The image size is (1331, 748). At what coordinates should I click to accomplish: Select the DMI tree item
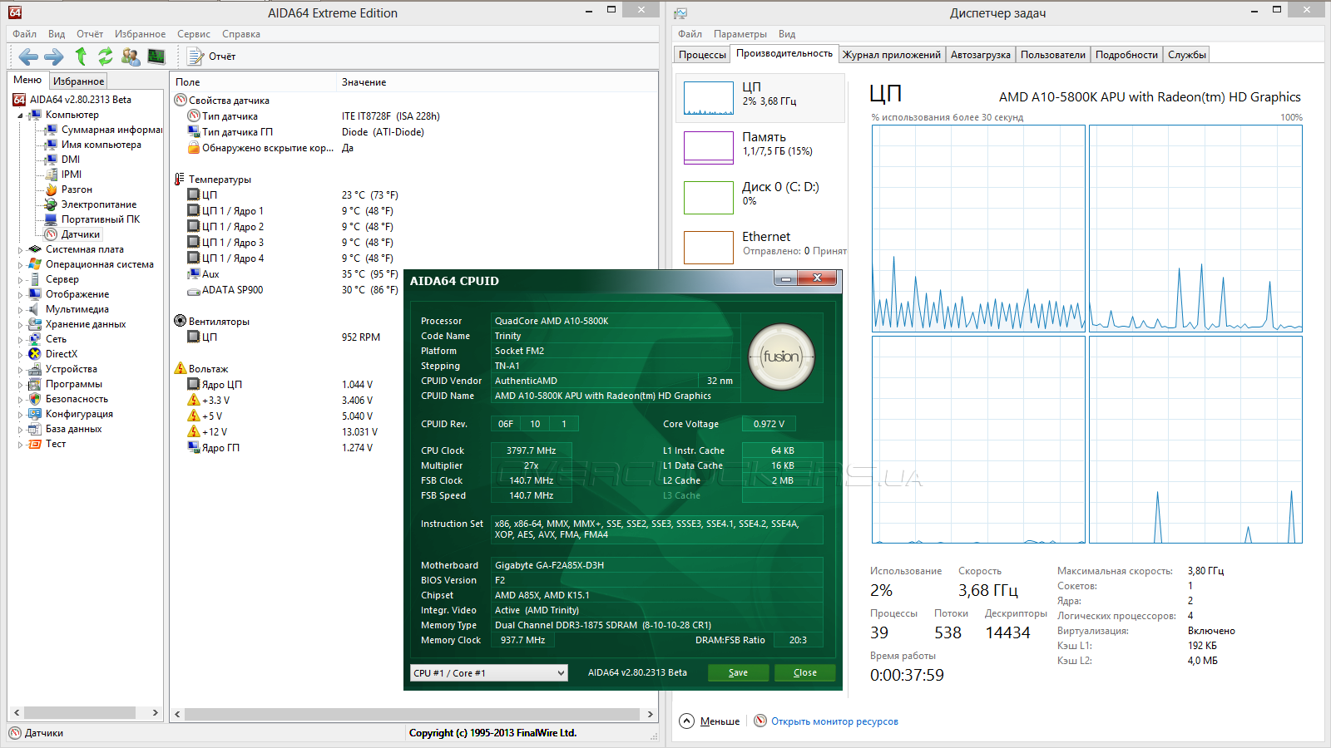point(63,160)
